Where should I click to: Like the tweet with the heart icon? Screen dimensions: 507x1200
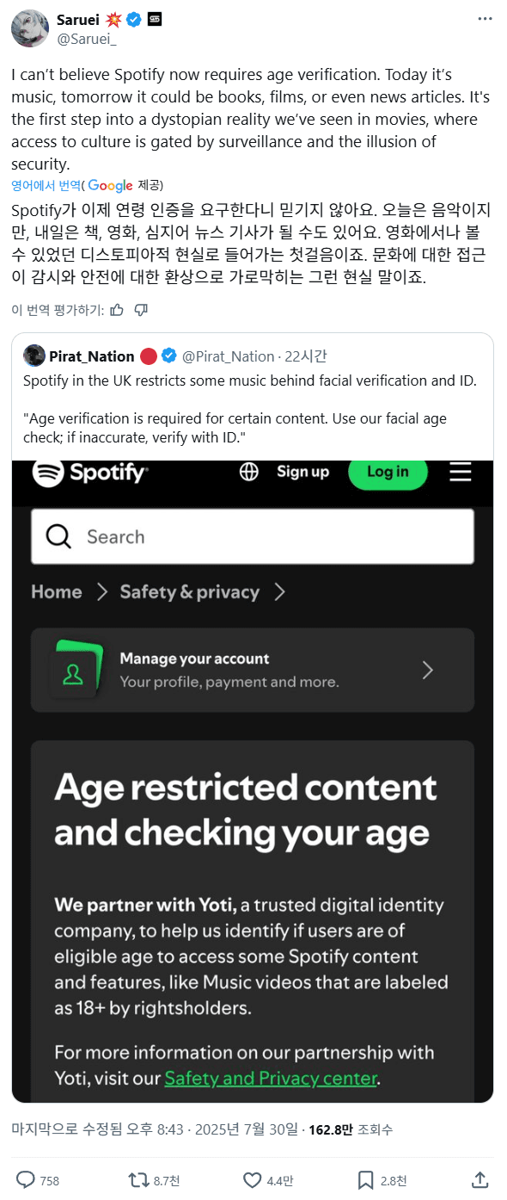pyautogui.click(x=250, y=1179)
